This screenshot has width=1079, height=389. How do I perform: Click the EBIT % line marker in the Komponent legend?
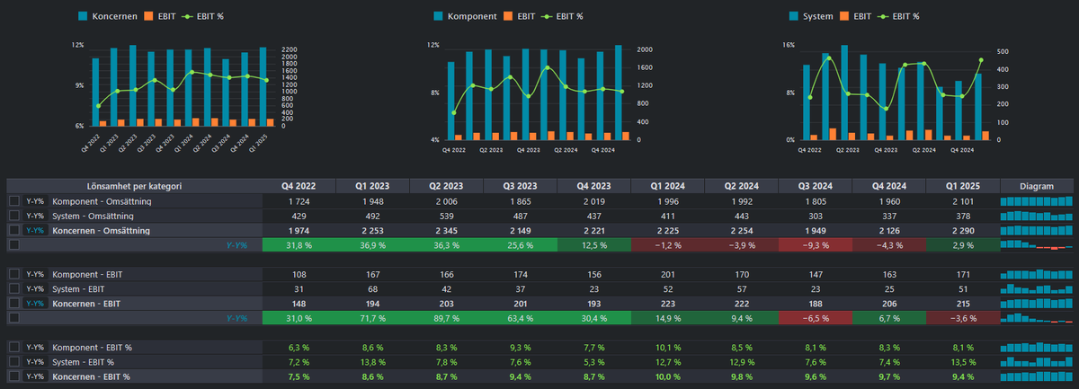pos(548,16)
